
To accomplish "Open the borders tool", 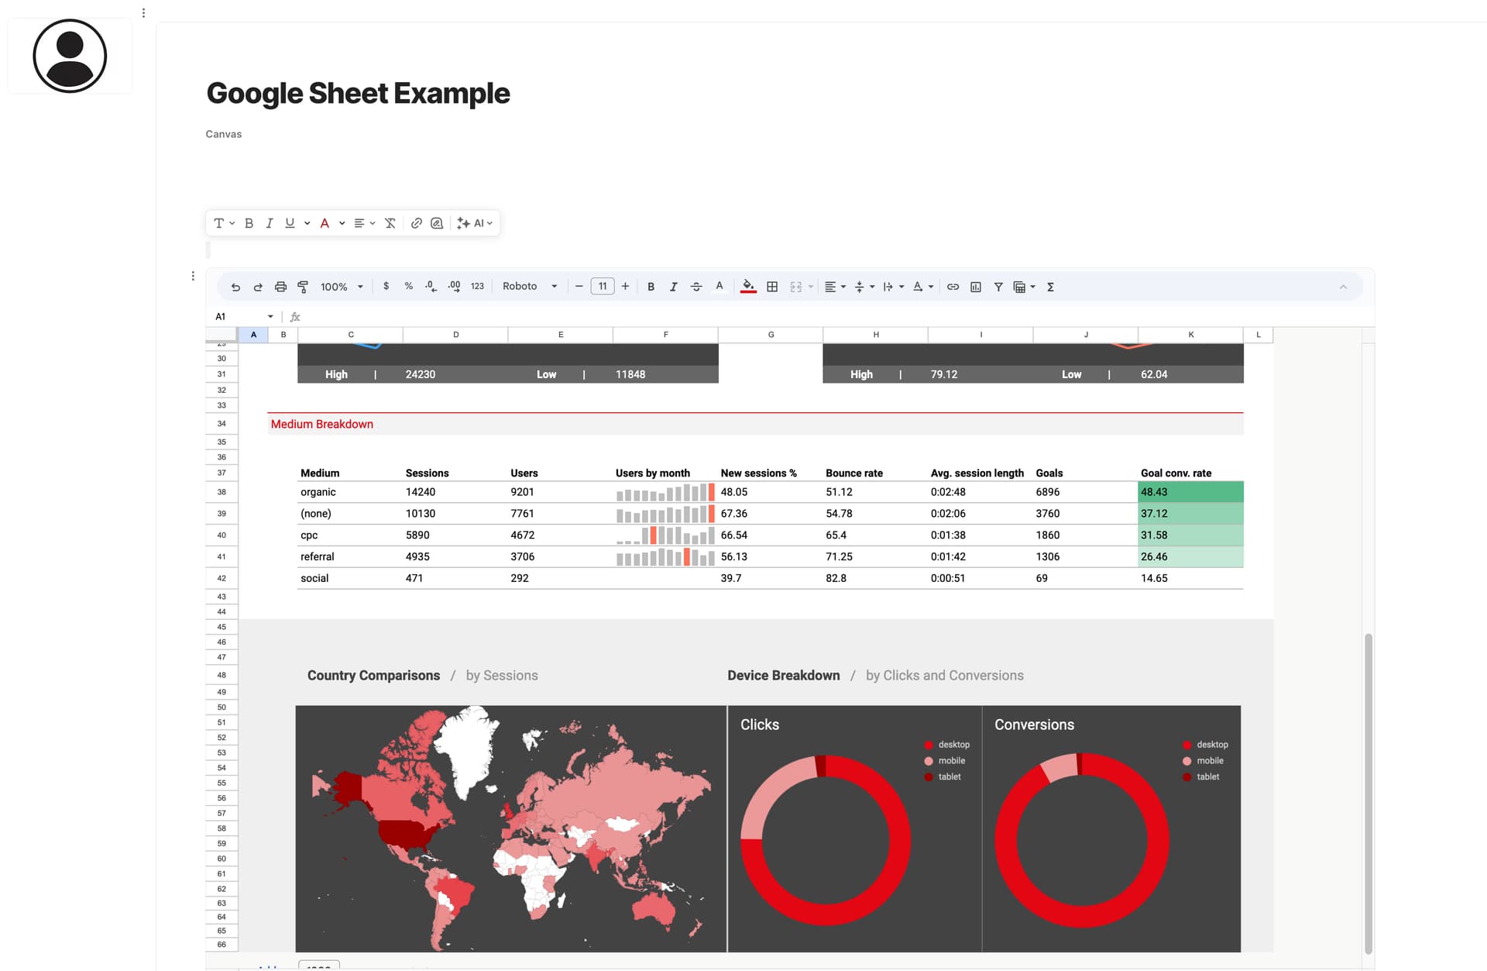I will tap(772, 287).
